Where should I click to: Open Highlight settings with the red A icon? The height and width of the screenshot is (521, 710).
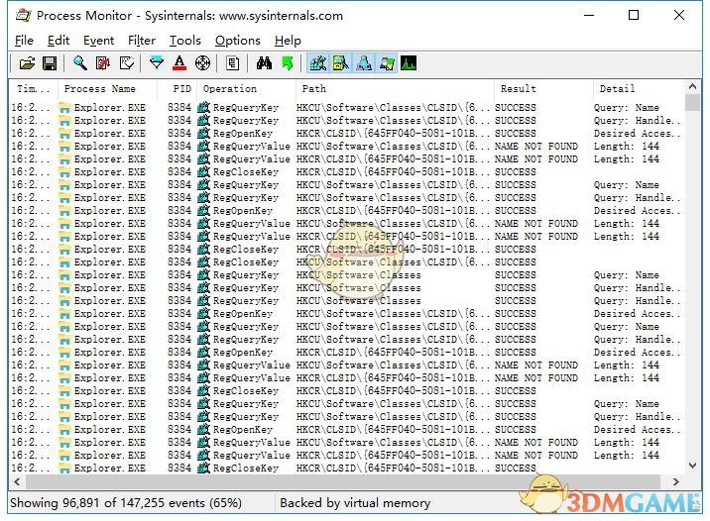point(179,63)
